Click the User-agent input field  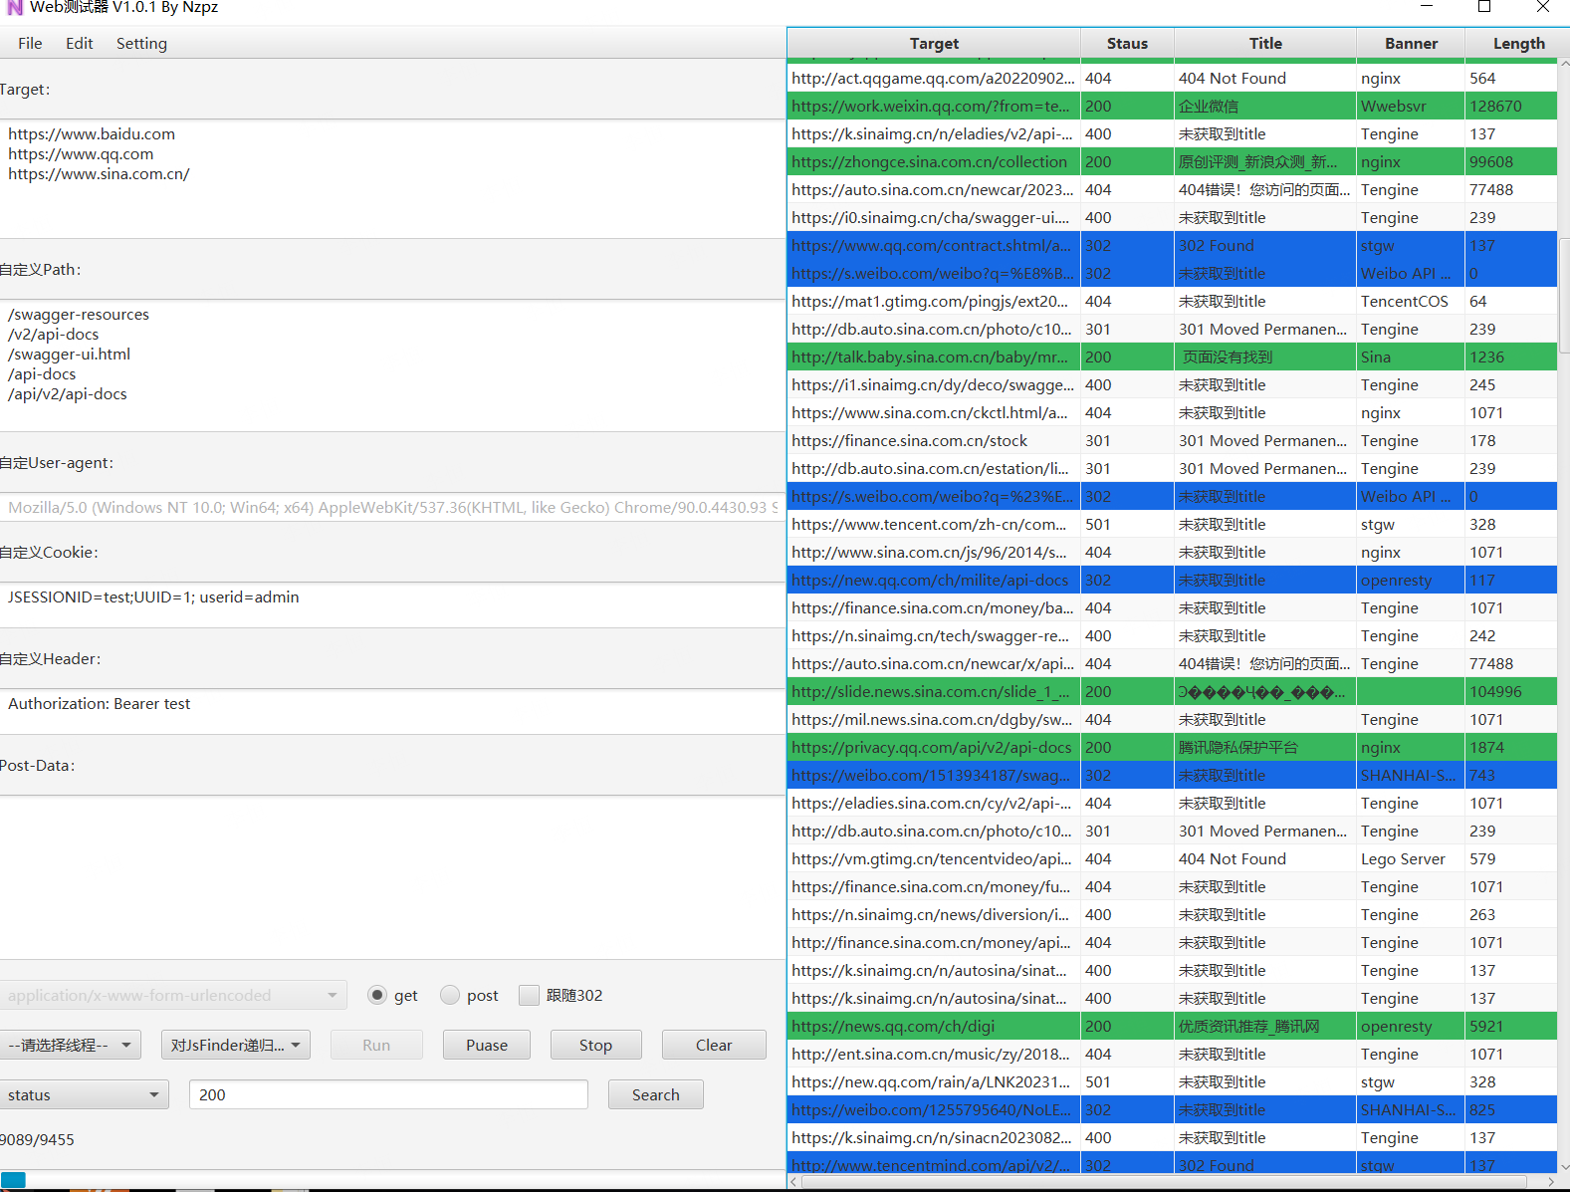pyautogui.click(x=392, y=507)
